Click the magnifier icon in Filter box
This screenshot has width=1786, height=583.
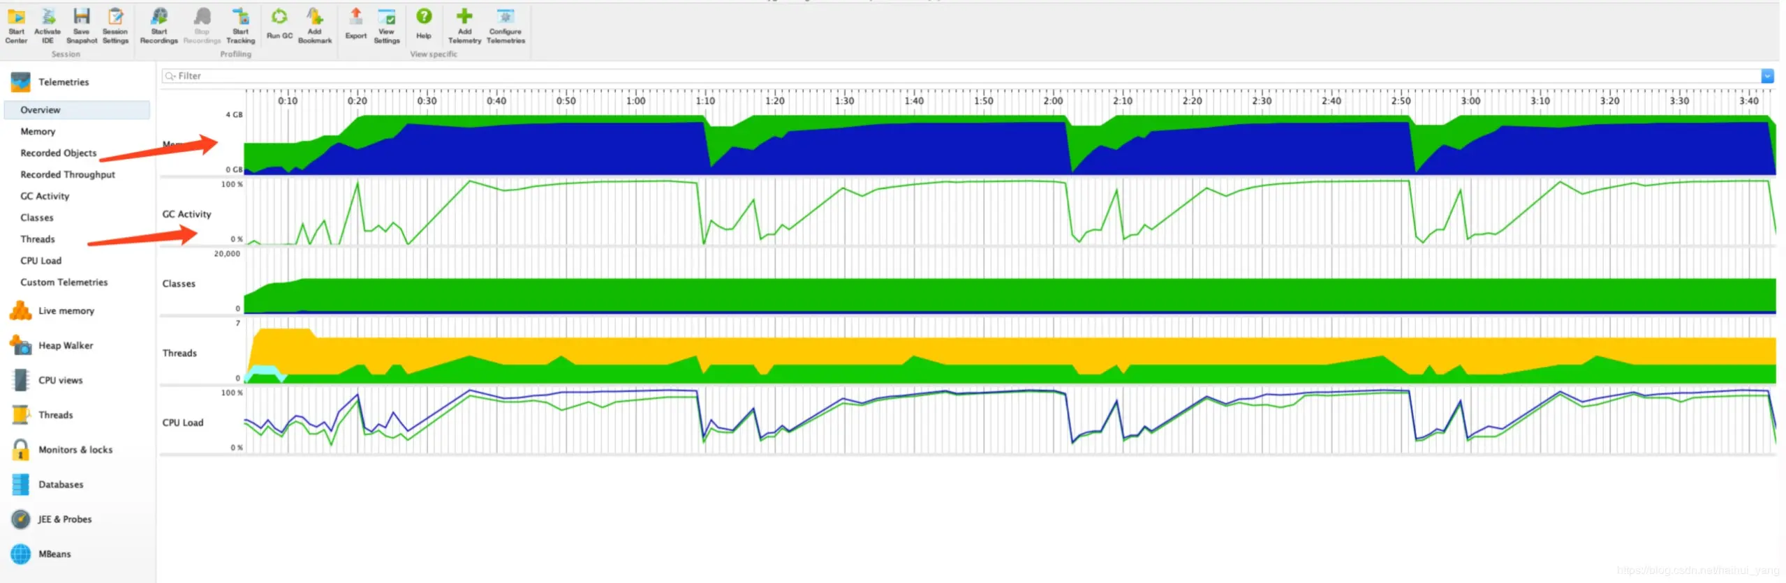coord(170,76)
